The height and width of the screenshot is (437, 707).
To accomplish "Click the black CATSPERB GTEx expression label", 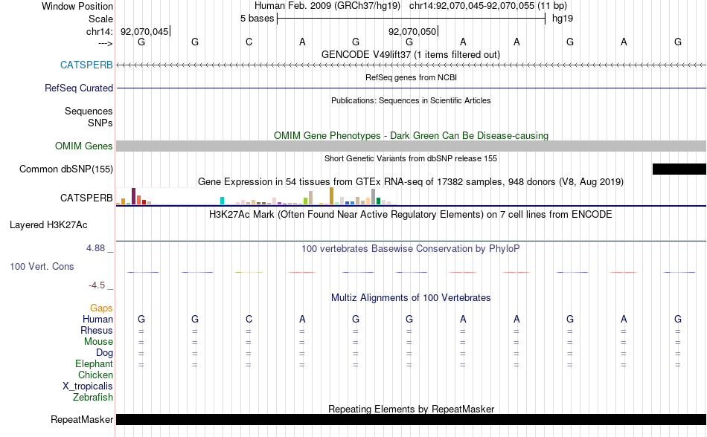I will 86,198.
